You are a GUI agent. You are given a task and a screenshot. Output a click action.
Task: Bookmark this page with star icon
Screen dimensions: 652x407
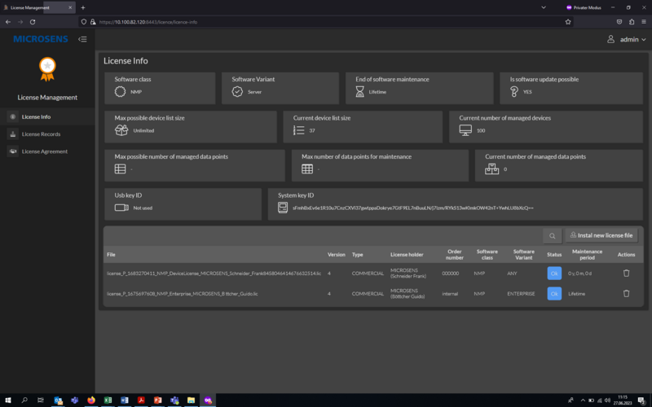[567, 22]
